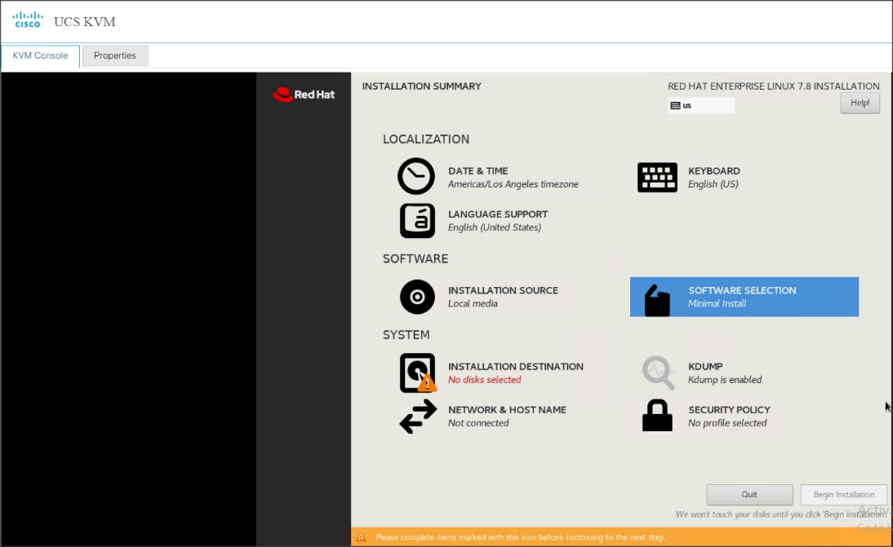Click the Installation Destination disk icon
This screenshot has height=547, width=893.
pos(416,373)
